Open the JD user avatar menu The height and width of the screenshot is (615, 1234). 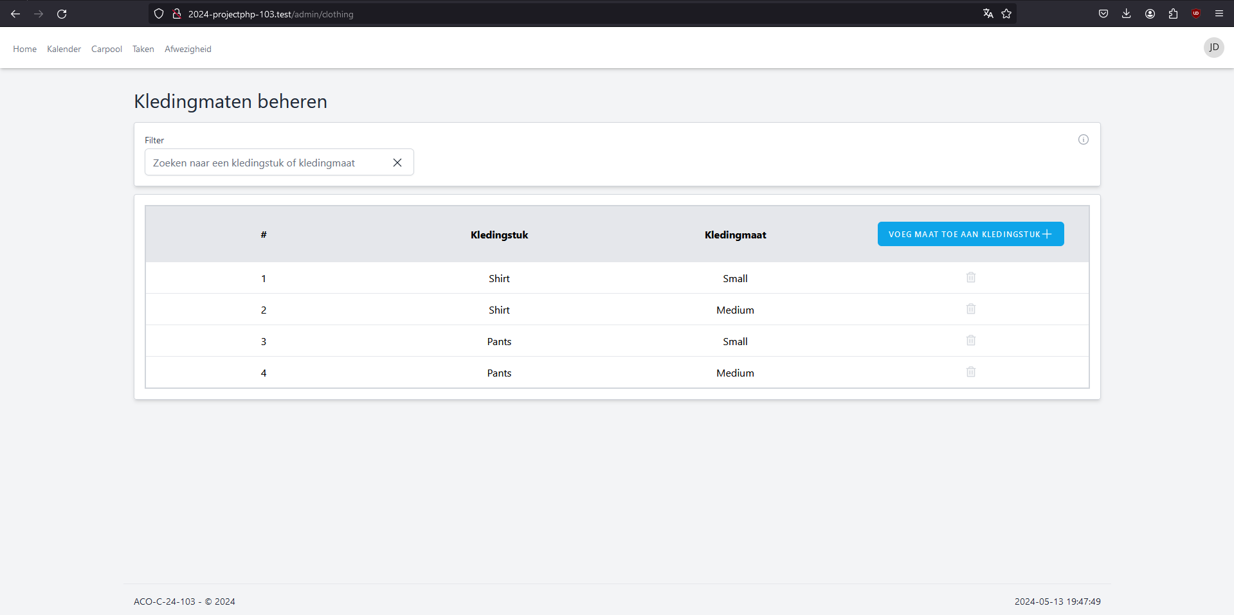click(1213, 48)
